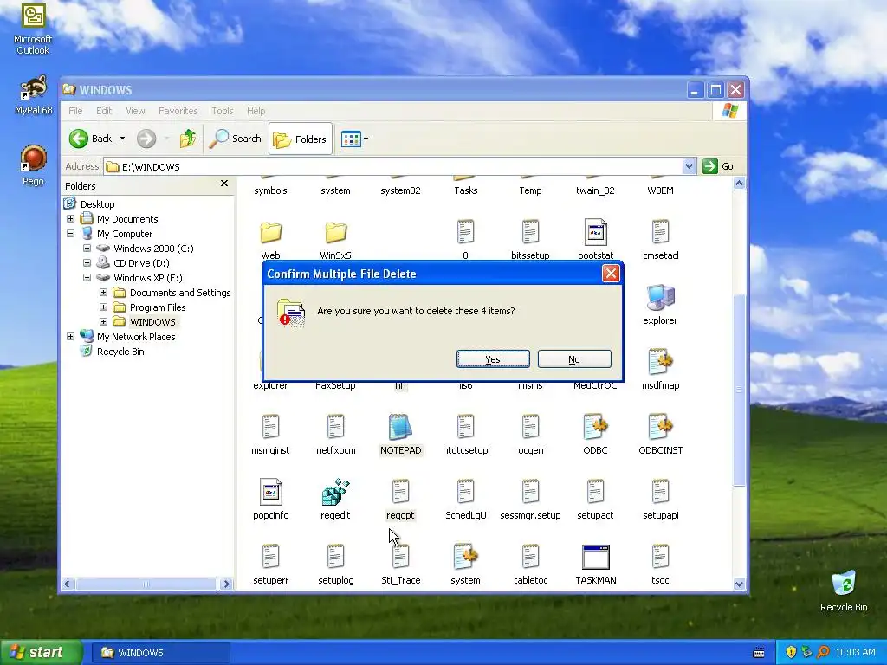Open Search in Explorer toolbar

[236, 139]
